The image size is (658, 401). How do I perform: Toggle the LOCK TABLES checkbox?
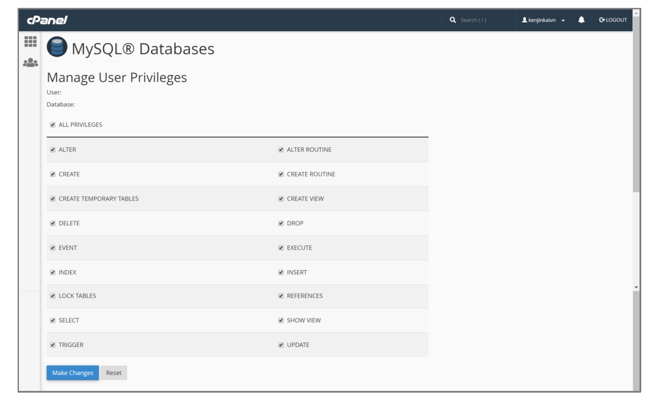click(x=53, y=296)
